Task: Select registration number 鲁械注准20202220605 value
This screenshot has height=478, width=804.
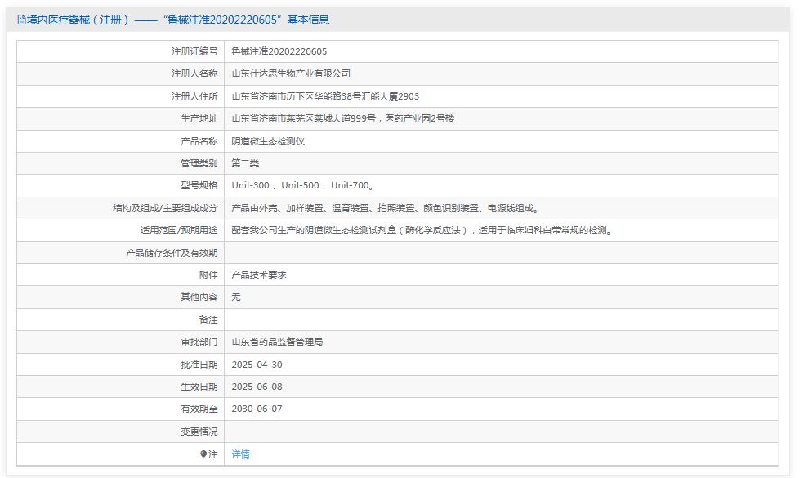Action: click(279, 51)
